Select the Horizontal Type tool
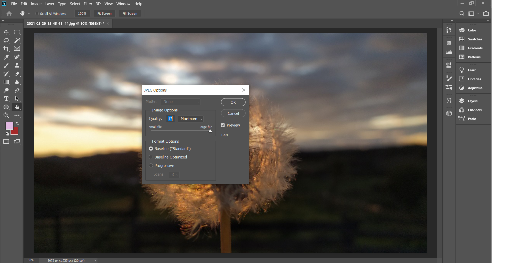Screen dimensions: 512x263 tap(6, 99)
